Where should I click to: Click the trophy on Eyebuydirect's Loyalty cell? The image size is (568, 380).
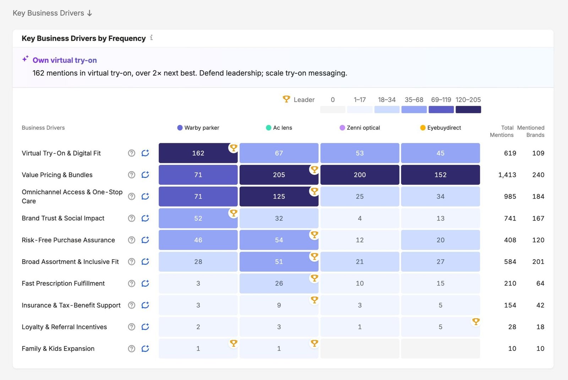coord(476,321)
